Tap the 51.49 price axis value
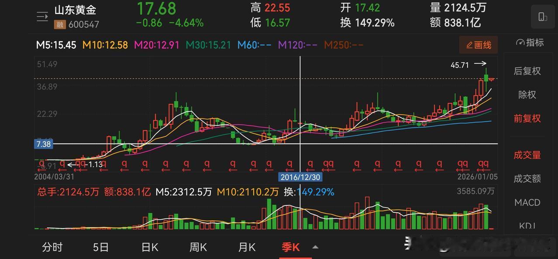Viewport: 558px width, 259px height. (x=47, y=64)
